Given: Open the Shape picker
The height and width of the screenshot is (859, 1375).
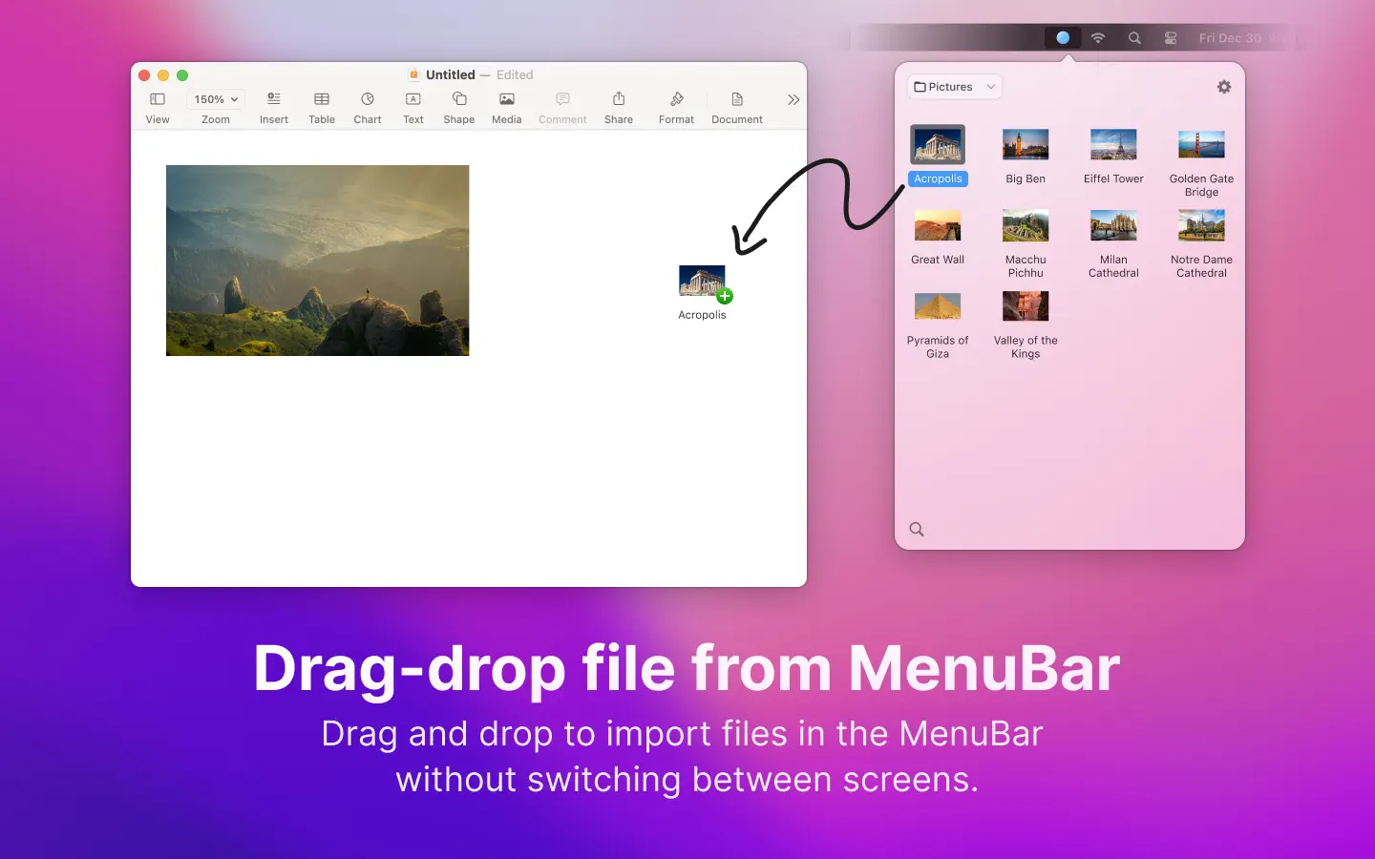Looking at the screenshot, I should (459, 99).
